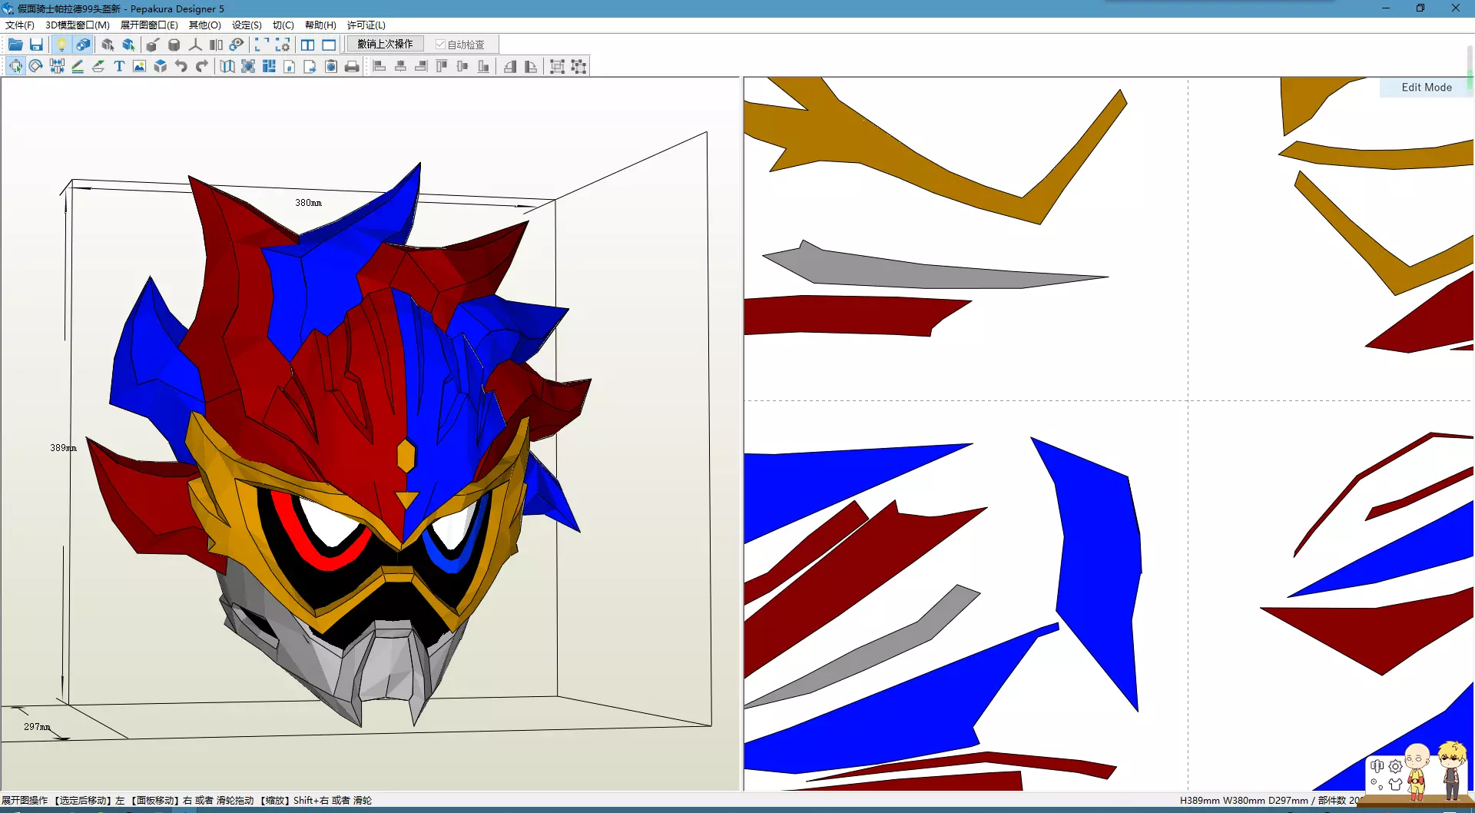
Task: Select the edge color pencil tool
Action: (78, 66)
